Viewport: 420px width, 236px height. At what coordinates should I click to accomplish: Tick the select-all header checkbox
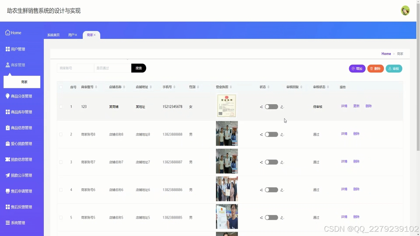(61, 87)
